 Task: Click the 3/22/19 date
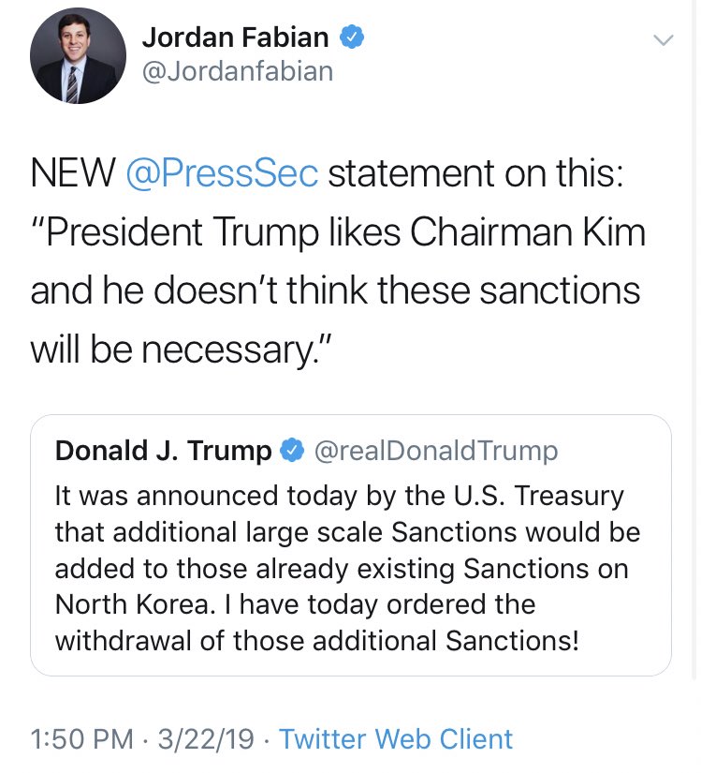coord(206,739)
